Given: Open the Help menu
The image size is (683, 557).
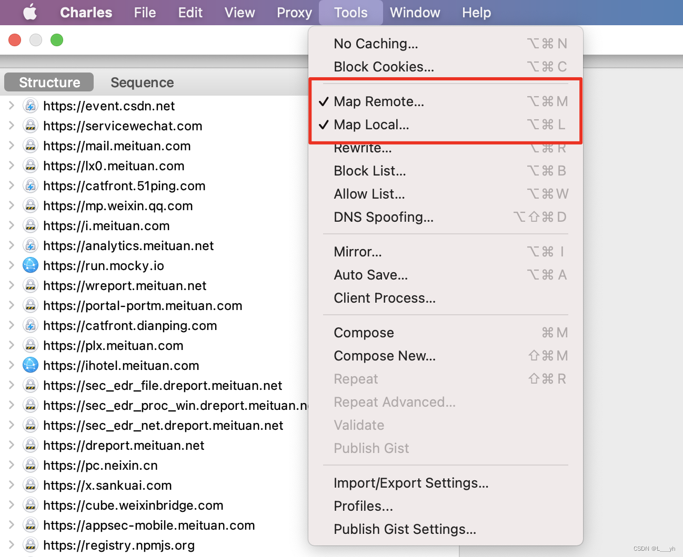Looking at the screenshot, I should pyautogui.click(x=476, y=13).
